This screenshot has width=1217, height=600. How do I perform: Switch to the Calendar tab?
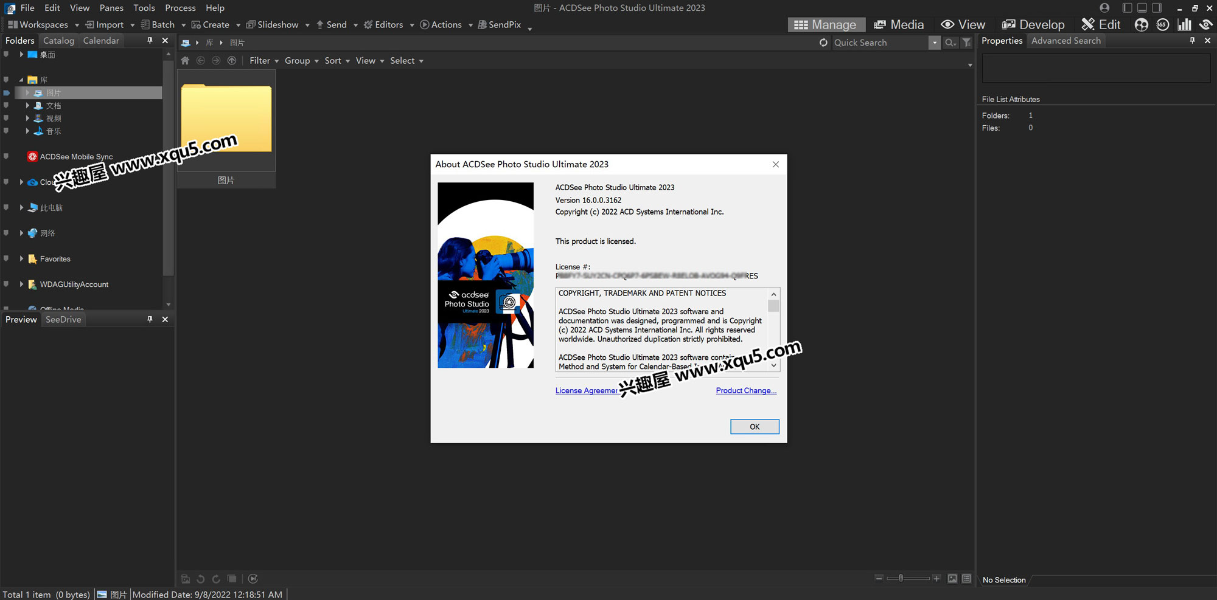(x=101, y=40)
